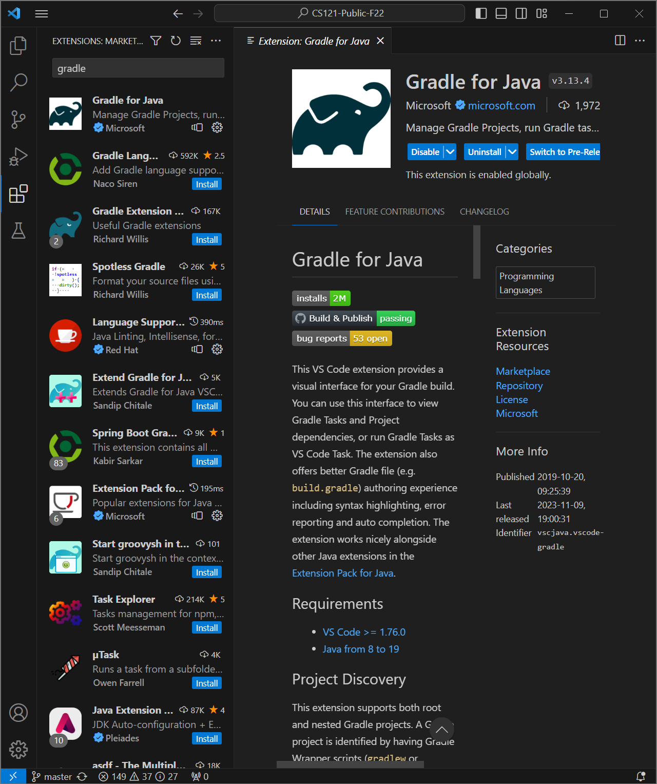Expand the Disable button dropdown arrow

(x=450, y=152)
